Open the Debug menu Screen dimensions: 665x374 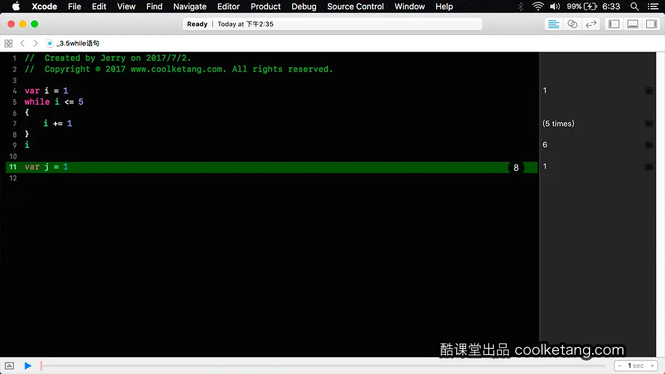pos(304,6)
